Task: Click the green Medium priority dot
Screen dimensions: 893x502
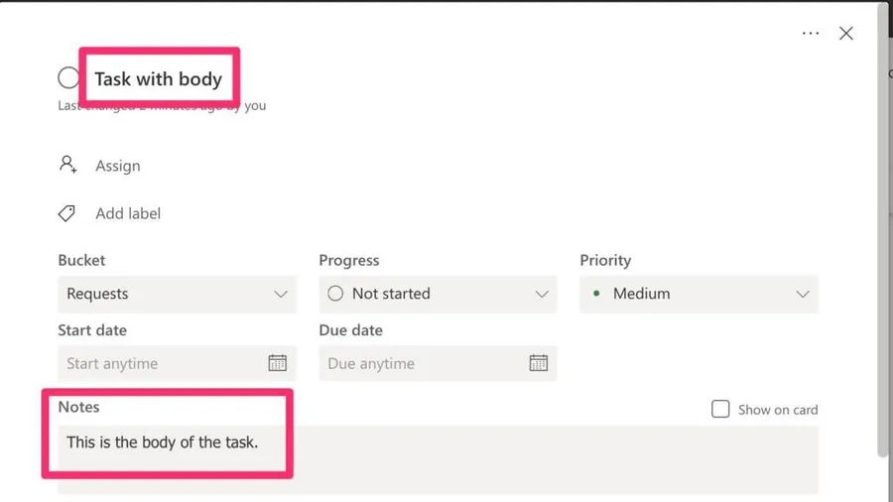Action: (596, 294)
